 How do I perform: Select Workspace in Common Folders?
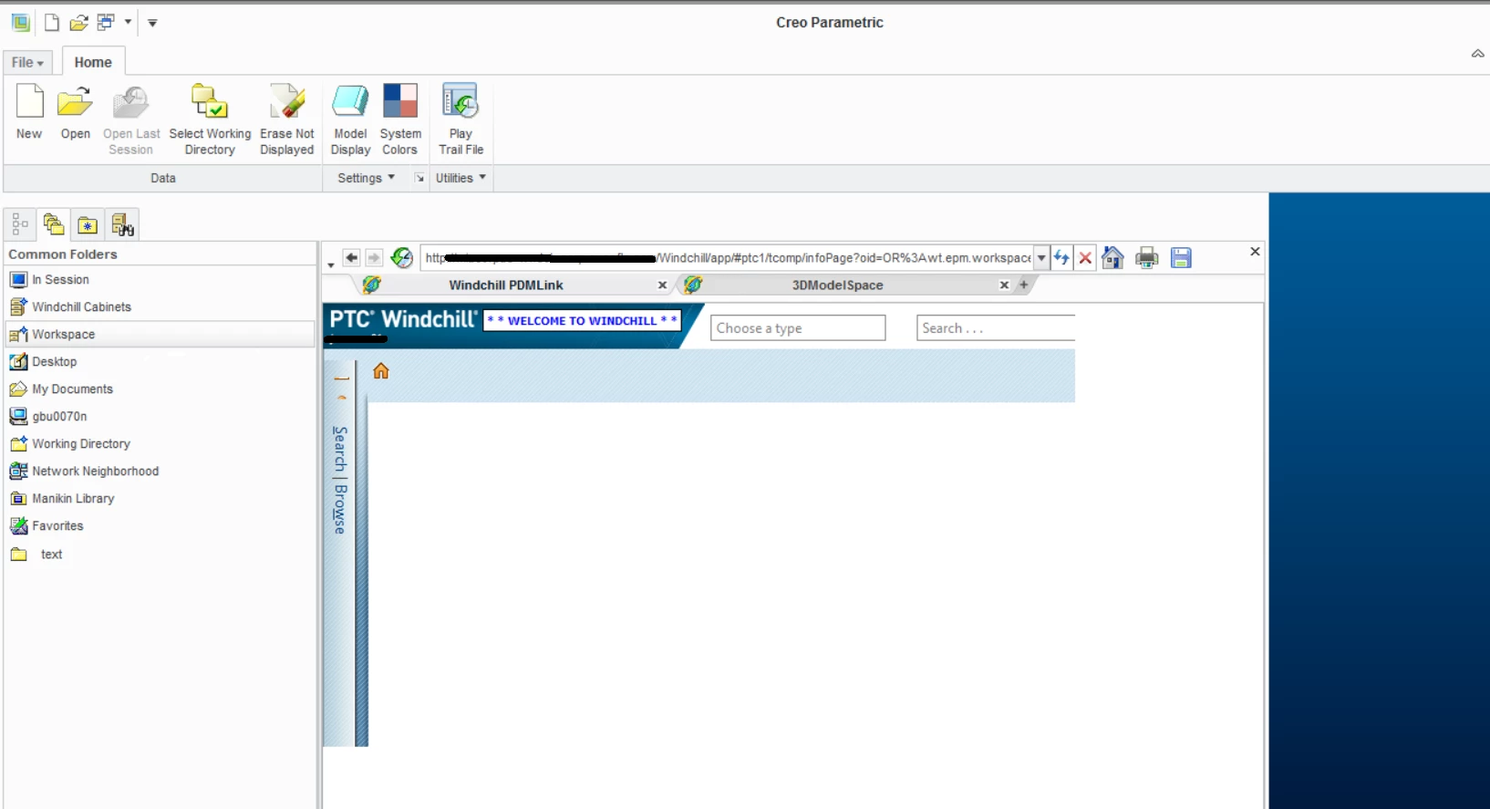(160, 335)
